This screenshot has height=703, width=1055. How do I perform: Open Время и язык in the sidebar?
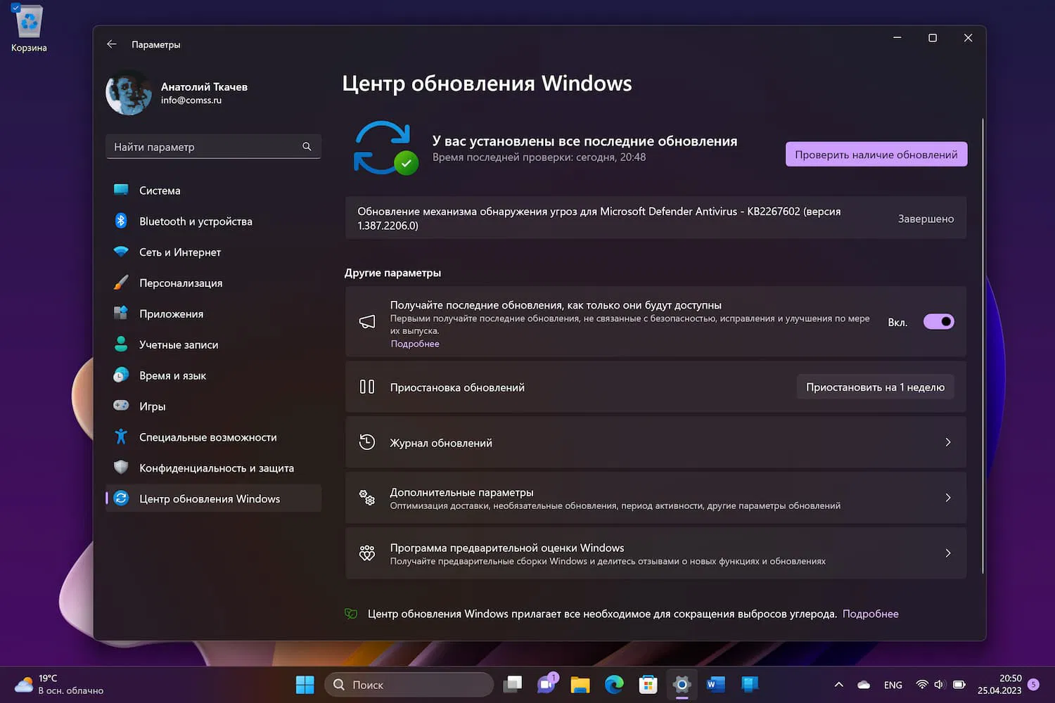(x=213, y=375)
